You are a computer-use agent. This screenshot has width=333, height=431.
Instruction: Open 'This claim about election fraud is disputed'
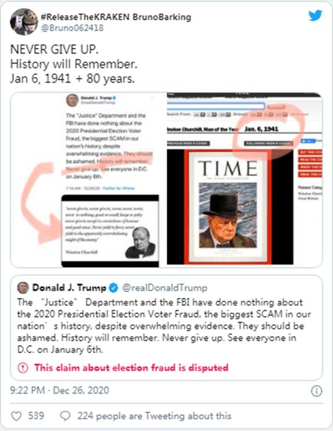[x=131, y=368]
